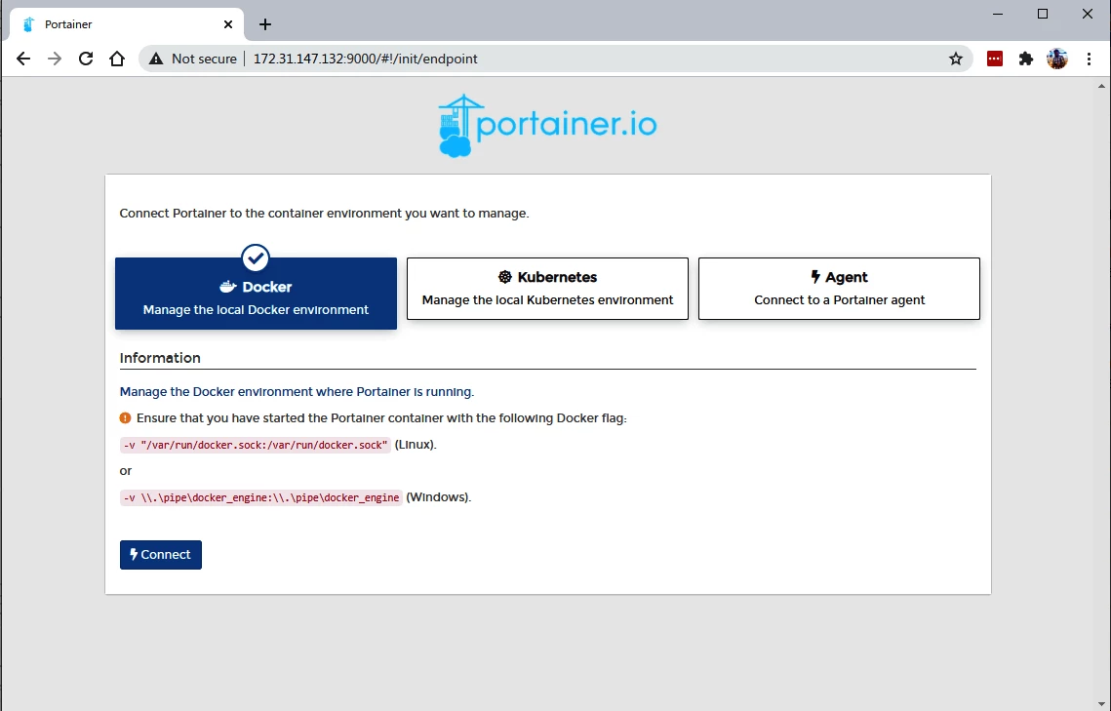1111x711 pixels.
Task: Click the browser forward arrow
Action: pos(55,59)
